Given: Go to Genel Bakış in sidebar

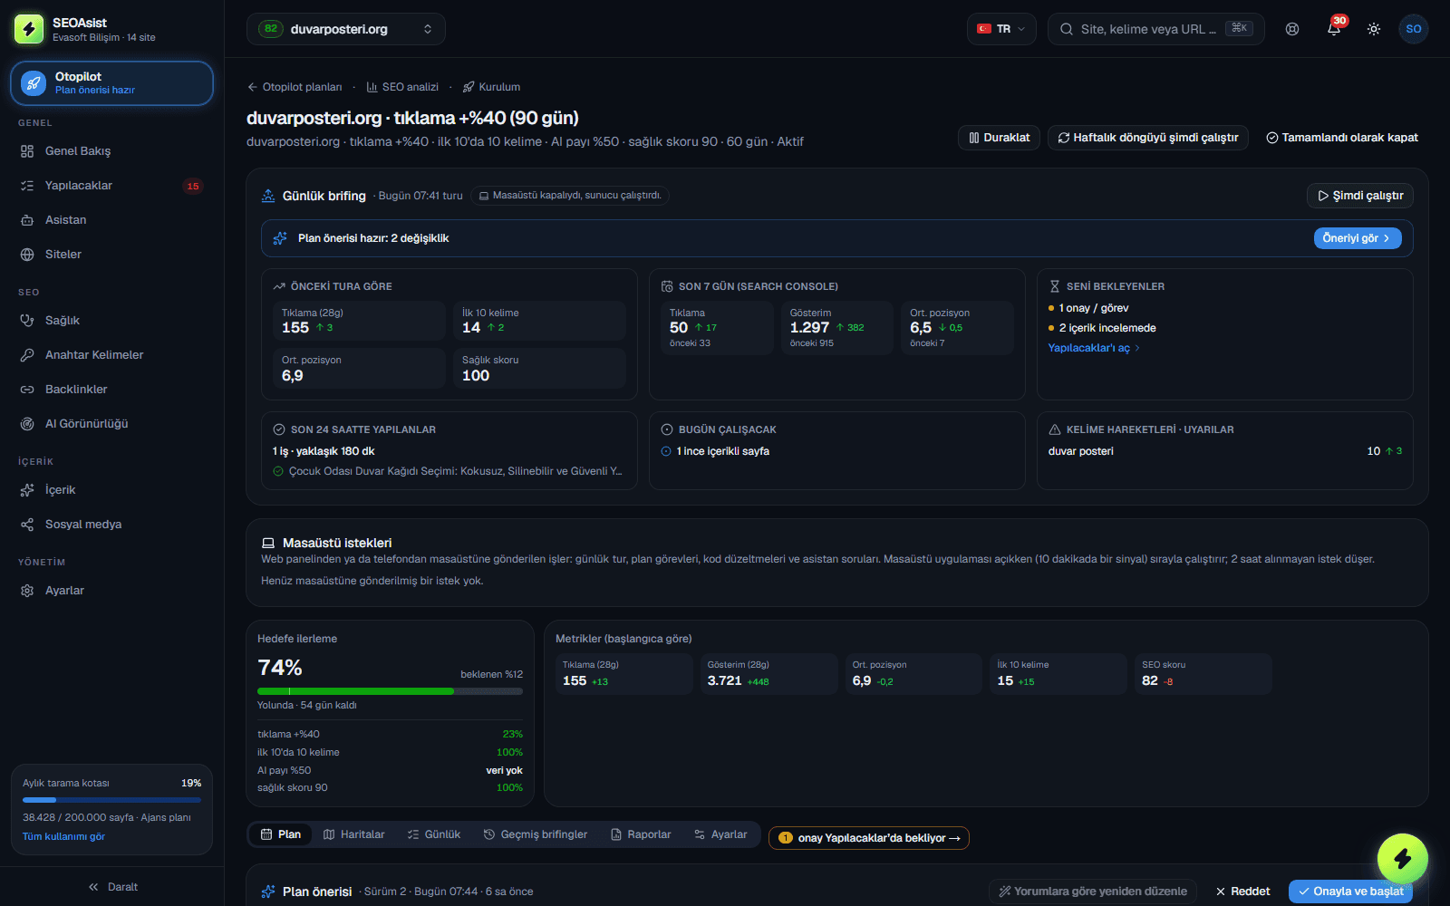Looking at the screenshot, I should [x=112, y=151].
